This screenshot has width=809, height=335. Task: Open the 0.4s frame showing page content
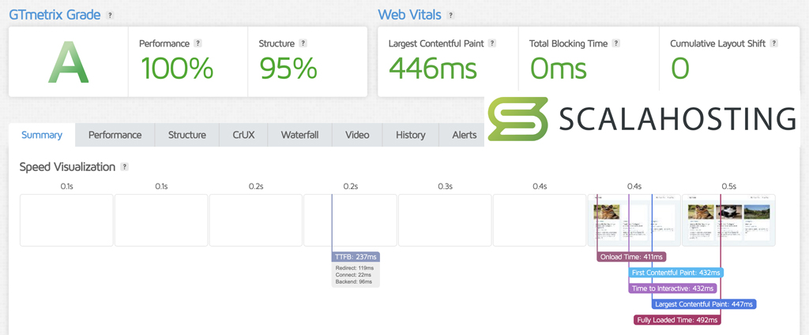pos(634,220)
